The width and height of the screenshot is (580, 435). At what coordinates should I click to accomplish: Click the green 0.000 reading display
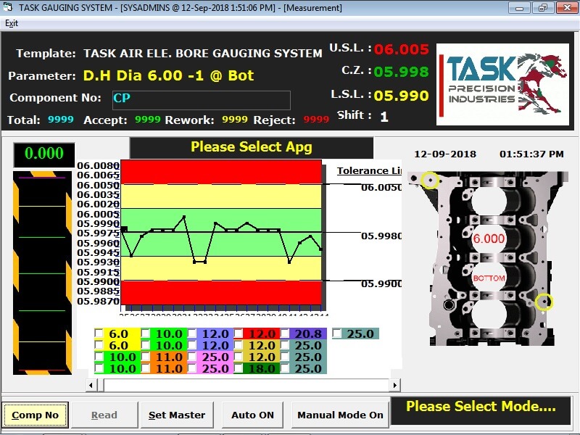point(43,154)
